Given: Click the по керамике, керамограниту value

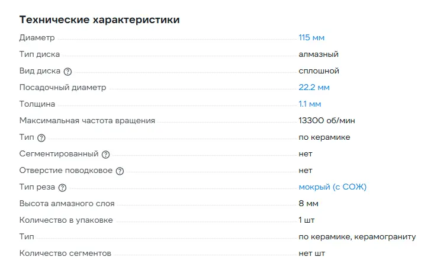Looking at the screenshot, I should (357, 237).
